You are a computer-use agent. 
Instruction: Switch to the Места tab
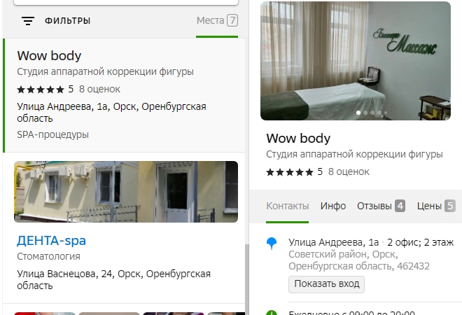(216, 20)
